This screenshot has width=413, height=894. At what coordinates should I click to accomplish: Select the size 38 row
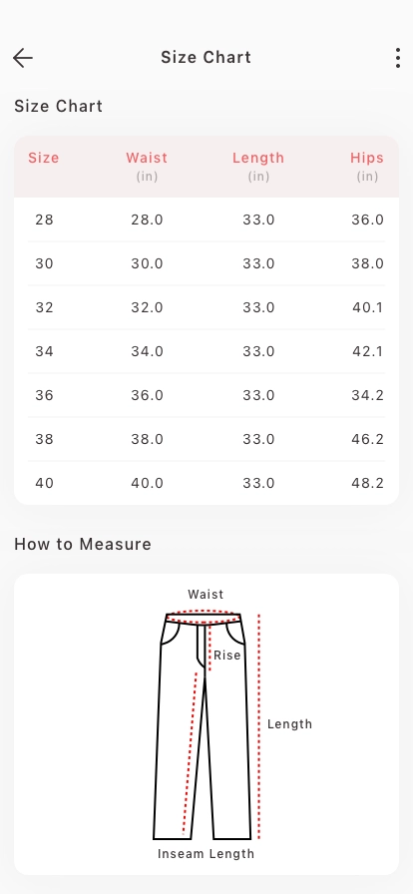pyautogui.click(x=206, y=439)
